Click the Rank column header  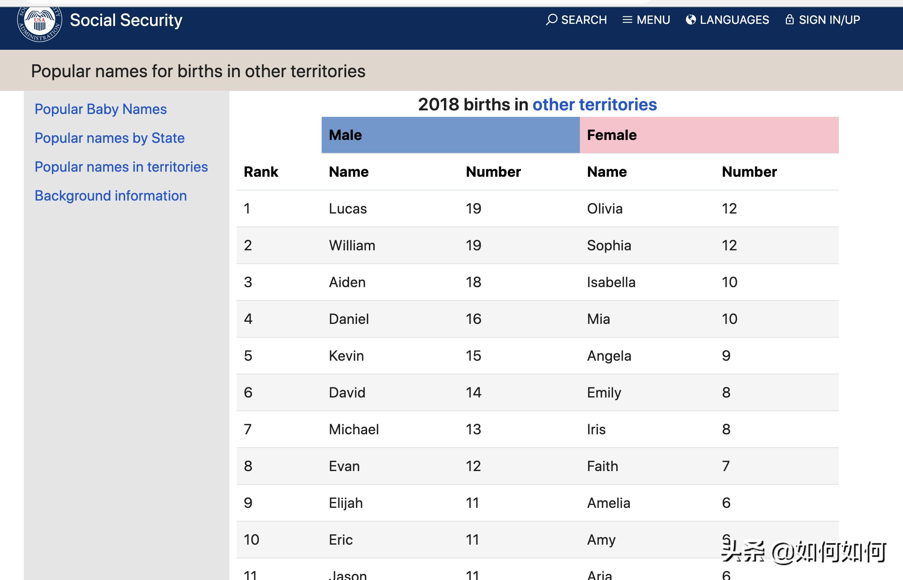pyautogui.click(x=261, y=172)
